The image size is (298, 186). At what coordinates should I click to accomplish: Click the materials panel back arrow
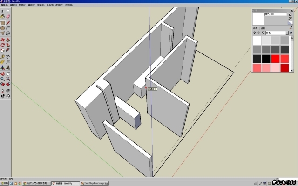point(255,33)
